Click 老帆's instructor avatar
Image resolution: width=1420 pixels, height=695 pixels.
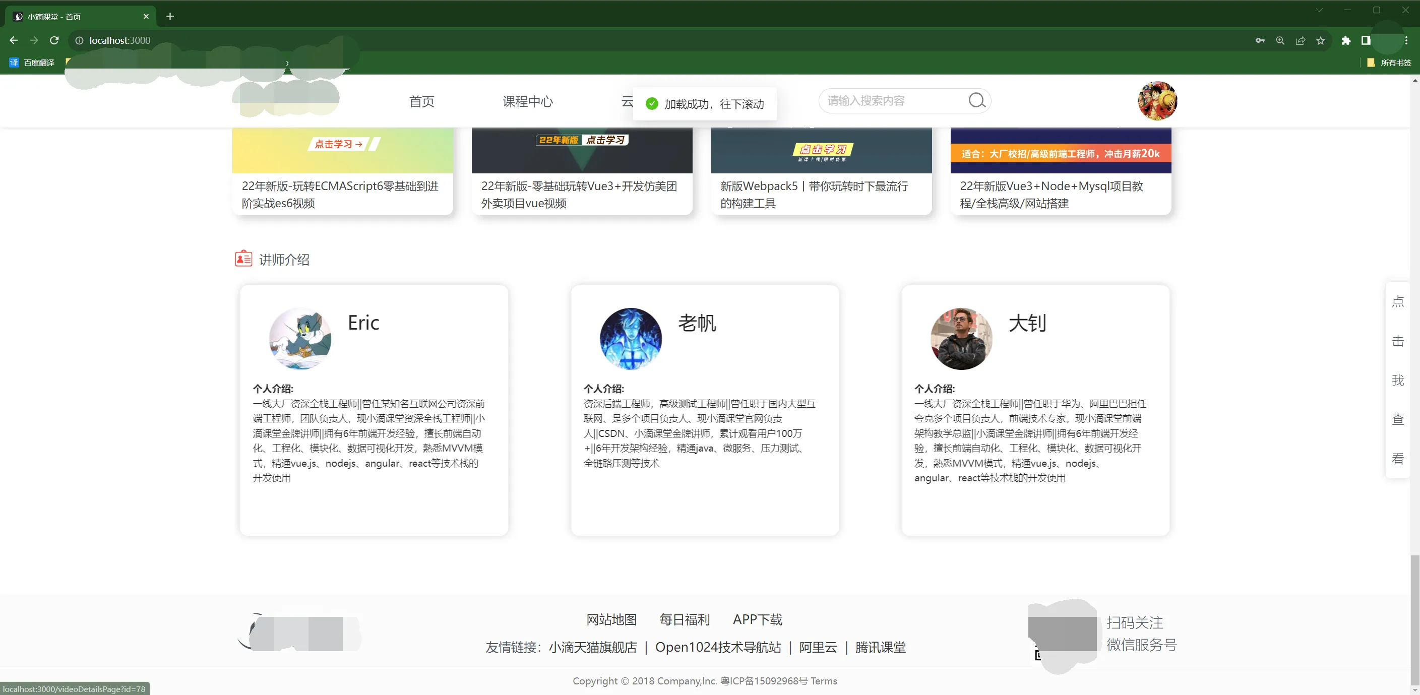pos(631,338)
